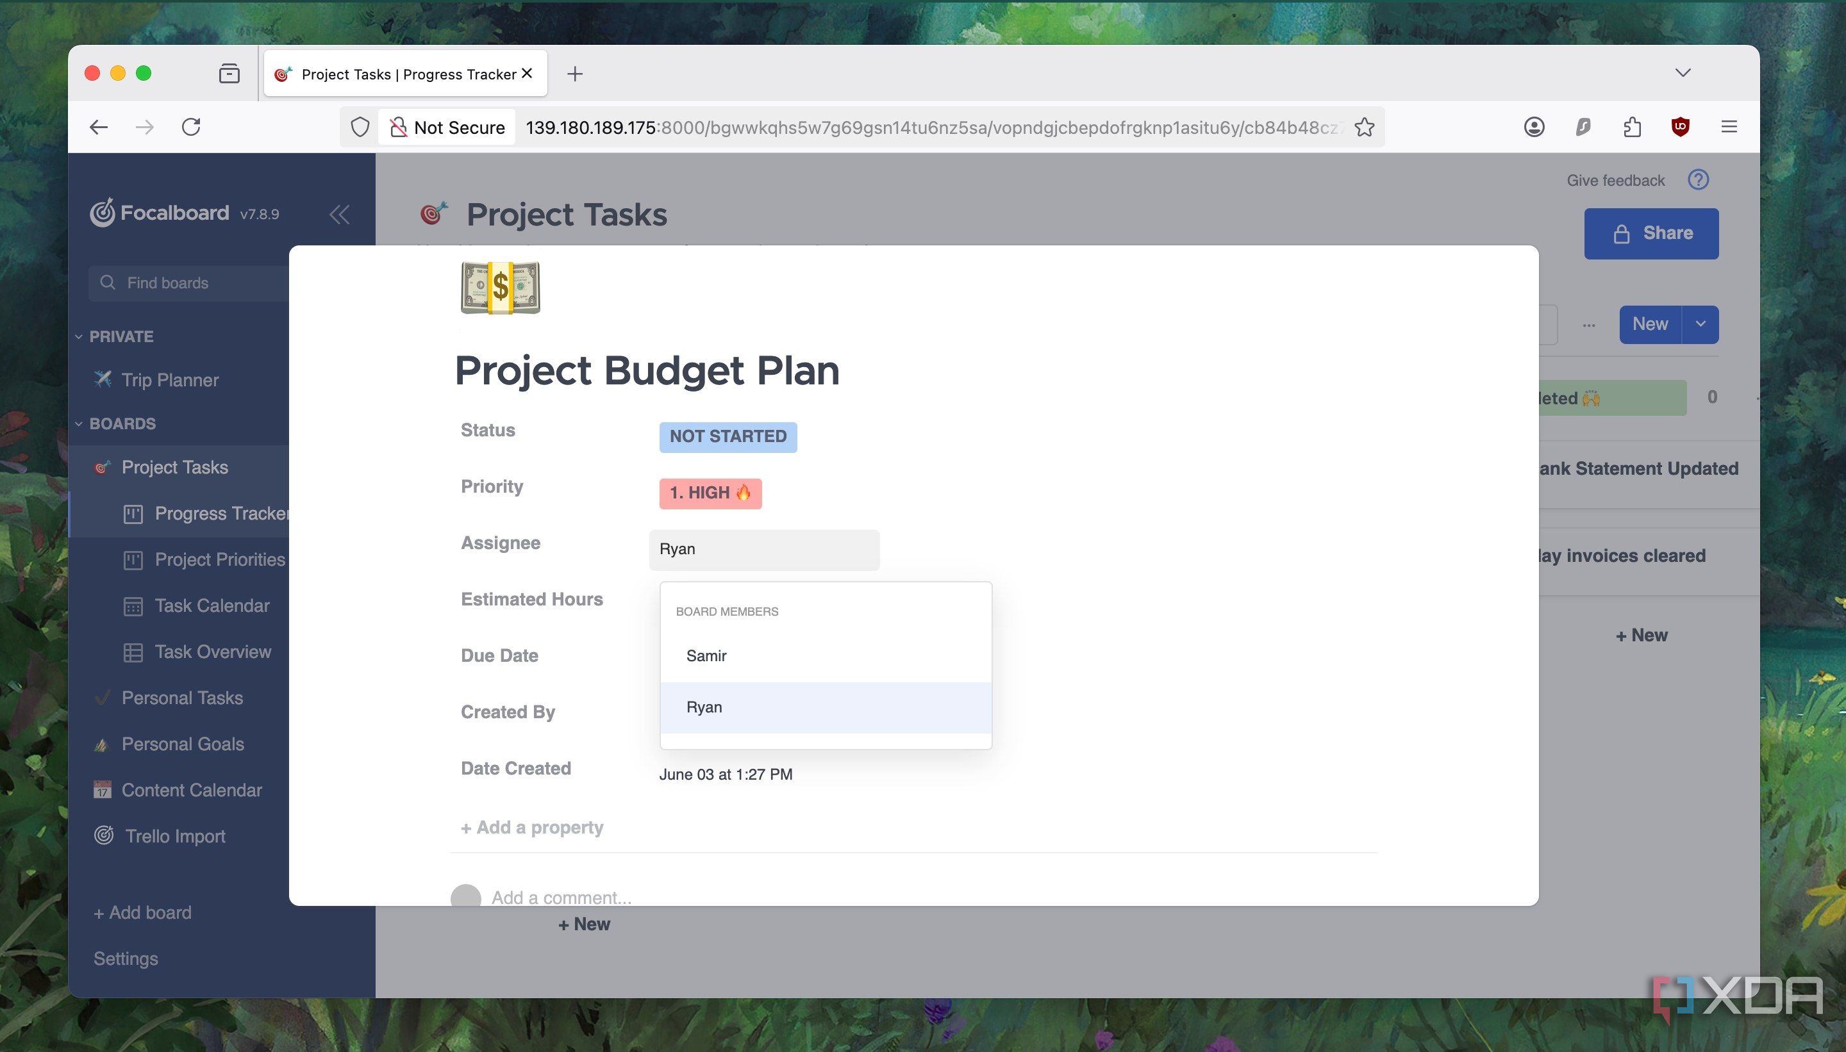
Task: Click the money emoji card icon
Action: 500,288
